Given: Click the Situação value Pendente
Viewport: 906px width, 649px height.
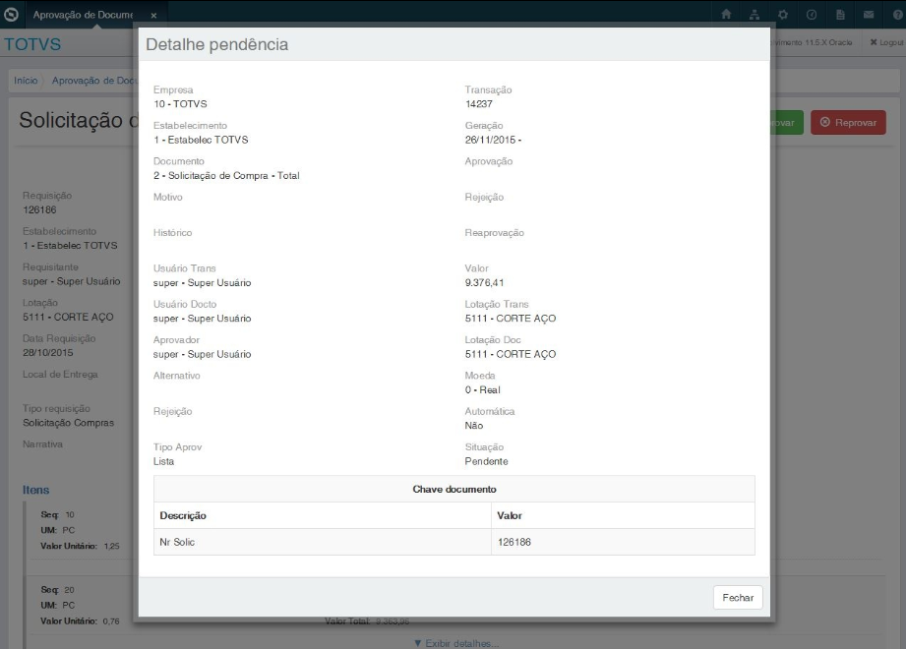Looking at the screenshot, I should pos(487,461).
